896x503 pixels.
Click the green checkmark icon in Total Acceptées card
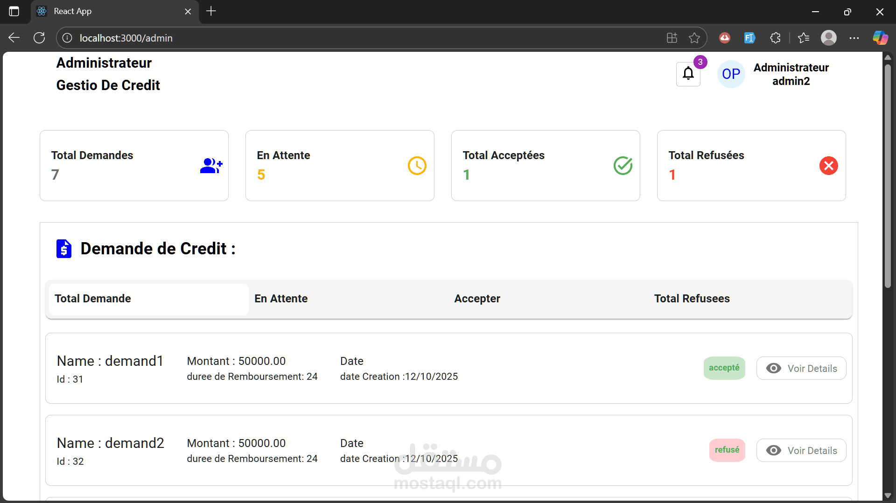point(623,166)
